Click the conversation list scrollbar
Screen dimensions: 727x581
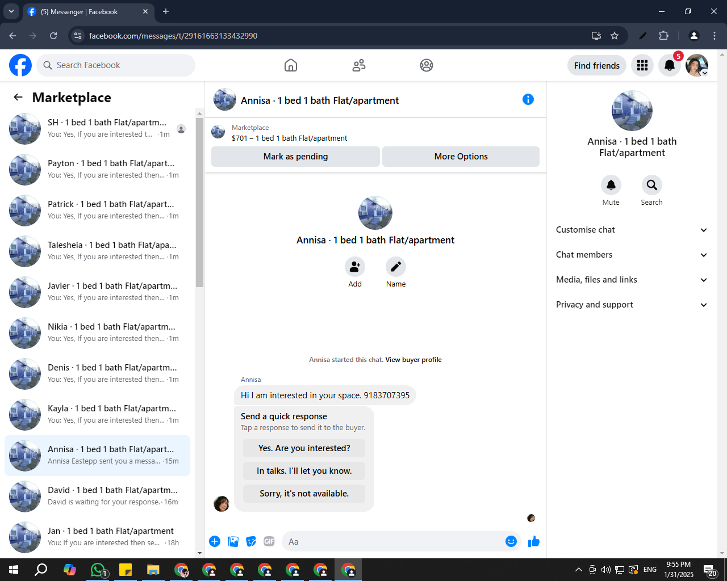[199, 203]
